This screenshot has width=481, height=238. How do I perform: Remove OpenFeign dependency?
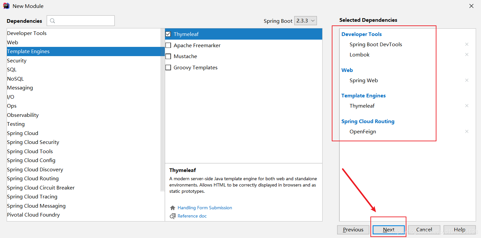pyautogui.click(x=467, y=131)
